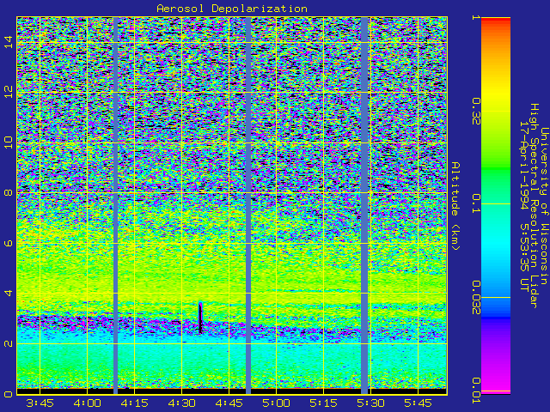Click the 5:30 time axis label
The width and height of the screenshot is (550, 412).
370,403
